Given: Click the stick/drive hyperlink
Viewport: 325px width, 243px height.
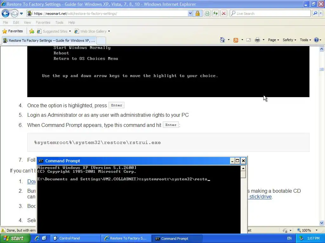Looking at the screenshot, I should pos(260,197).
